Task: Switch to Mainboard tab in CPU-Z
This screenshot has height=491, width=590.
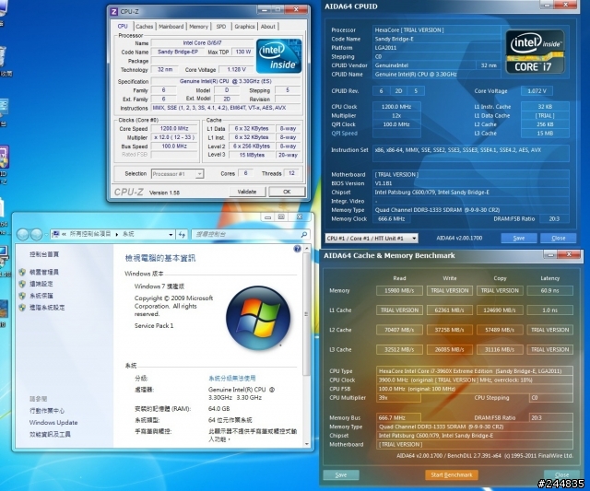Action: (x=171, y=27)
